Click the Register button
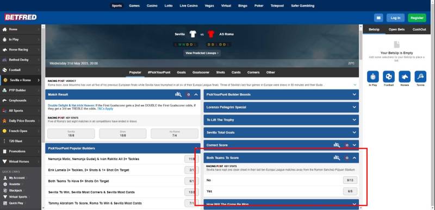435x210 pixels. (417, 18)
